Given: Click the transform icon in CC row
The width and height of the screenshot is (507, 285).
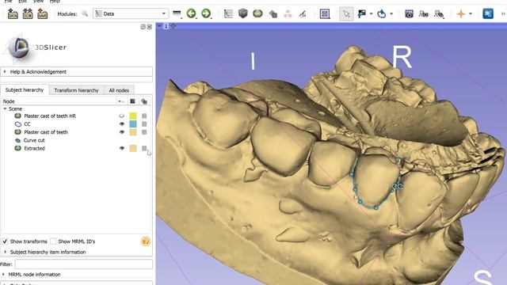Looking at the screenshot, I should (144, 124).
